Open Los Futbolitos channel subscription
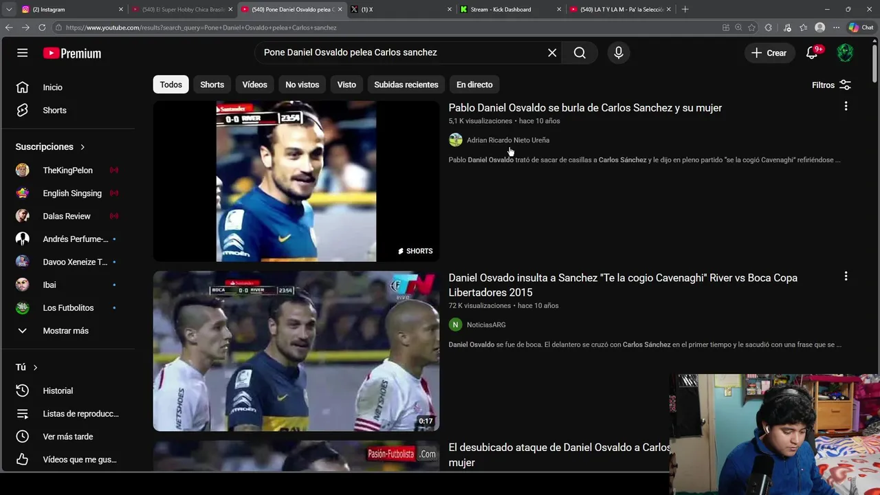This screenshot has height=495, width=880. 69,308
